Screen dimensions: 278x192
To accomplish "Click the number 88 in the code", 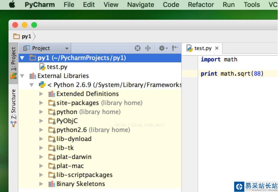I will pyautogui.click(x=257, y=73).
